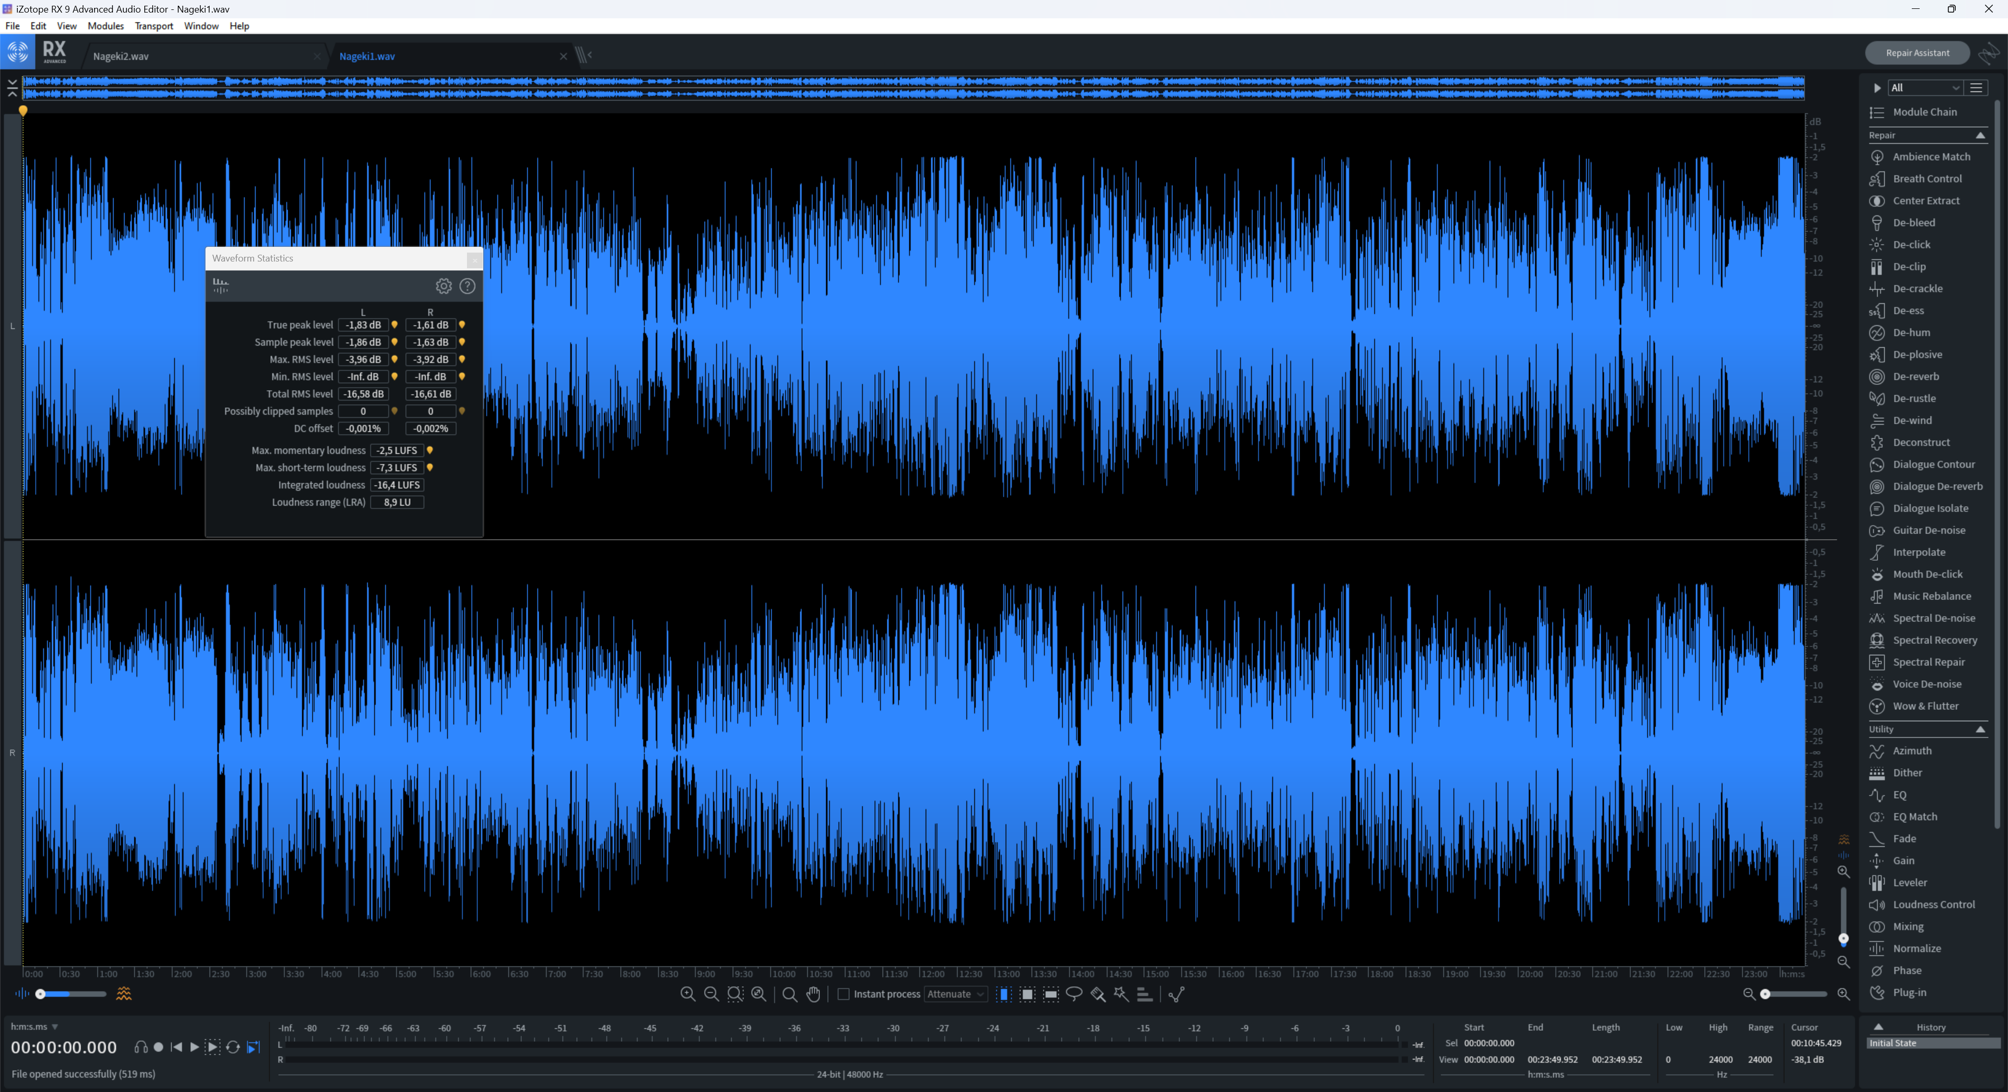2008x1092 pixels.
Task: Click the zoom to selection icon
Action: point(735,994)
